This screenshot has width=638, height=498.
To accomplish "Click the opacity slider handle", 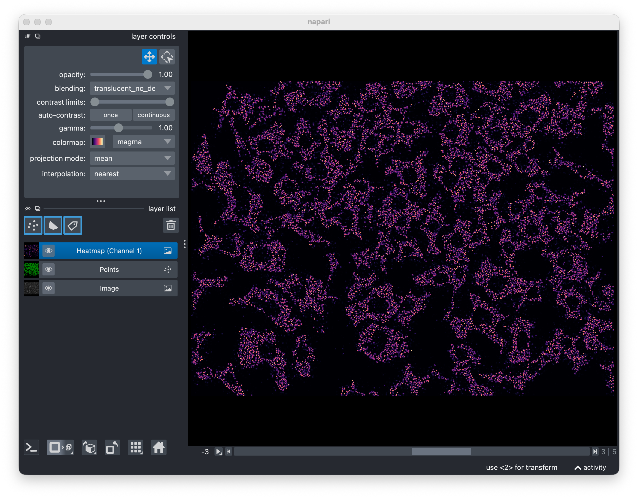I will point(148,74).
